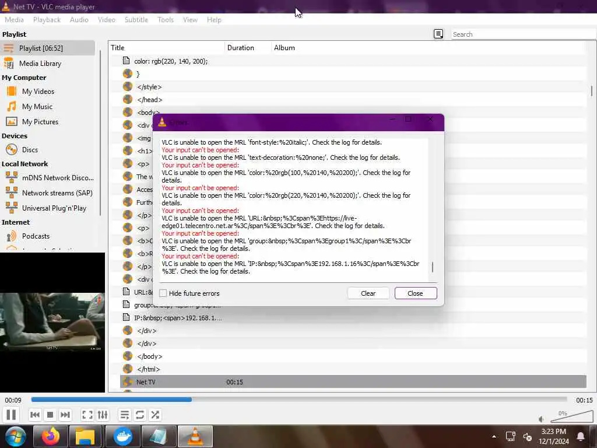
Task: Adjust the volume slider
Action: (571, 416)
